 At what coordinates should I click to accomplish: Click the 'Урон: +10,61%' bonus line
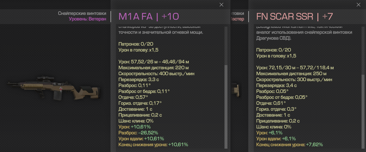click(x=134, y=127)
